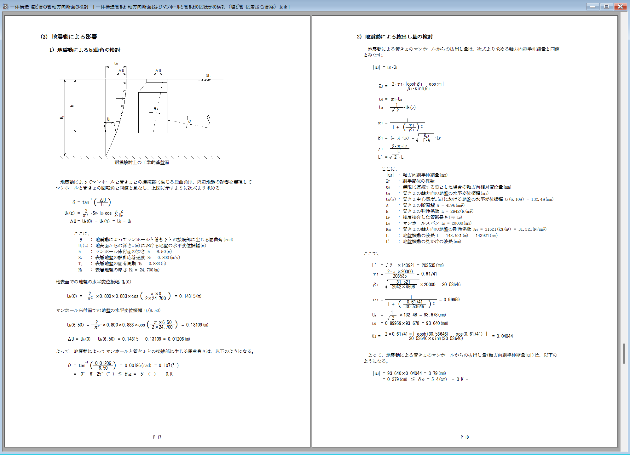Click the application icon in the title bar

[5, 6]
